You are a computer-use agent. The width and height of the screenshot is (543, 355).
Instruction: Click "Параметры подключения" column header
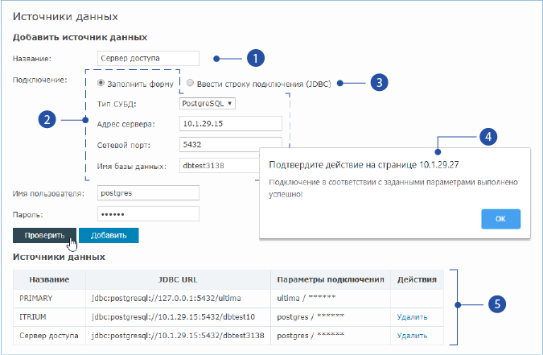click(331, 279)
